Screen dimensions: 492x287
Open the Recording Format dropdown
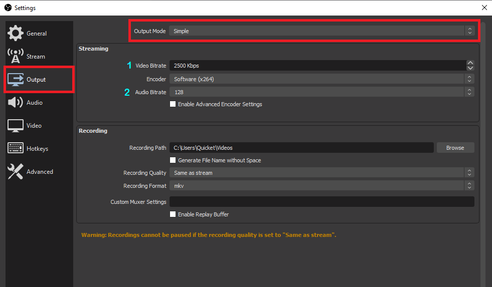coord(321,186)
